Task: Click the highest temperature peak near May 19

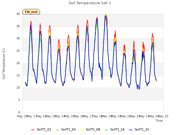Action: (x=106, y=15)
